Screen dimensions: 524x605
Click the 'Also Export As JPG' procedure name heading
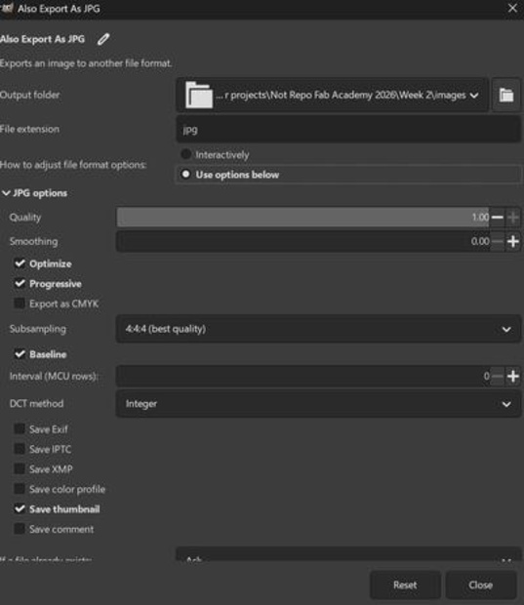tap(42, 39)
